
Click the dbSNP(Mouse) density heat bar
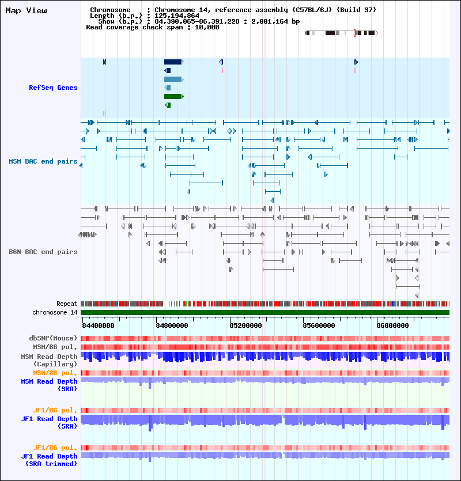pyautogui.click(x=265, y=338)
